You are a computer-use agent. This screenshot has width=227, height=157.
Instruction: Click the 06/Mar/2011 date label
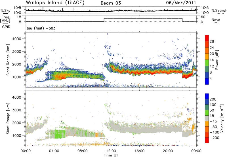point(181,3)
